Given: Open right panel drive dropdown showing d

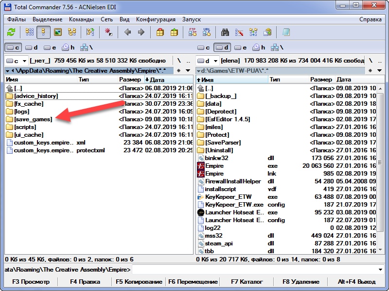Looking at the screenshot, I should (x=208, y=61).
